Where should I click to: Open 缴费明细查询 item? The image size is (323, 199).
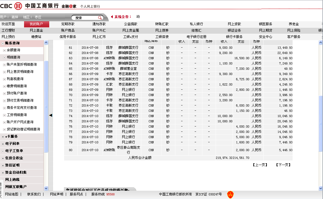click(x=17, y=86)
